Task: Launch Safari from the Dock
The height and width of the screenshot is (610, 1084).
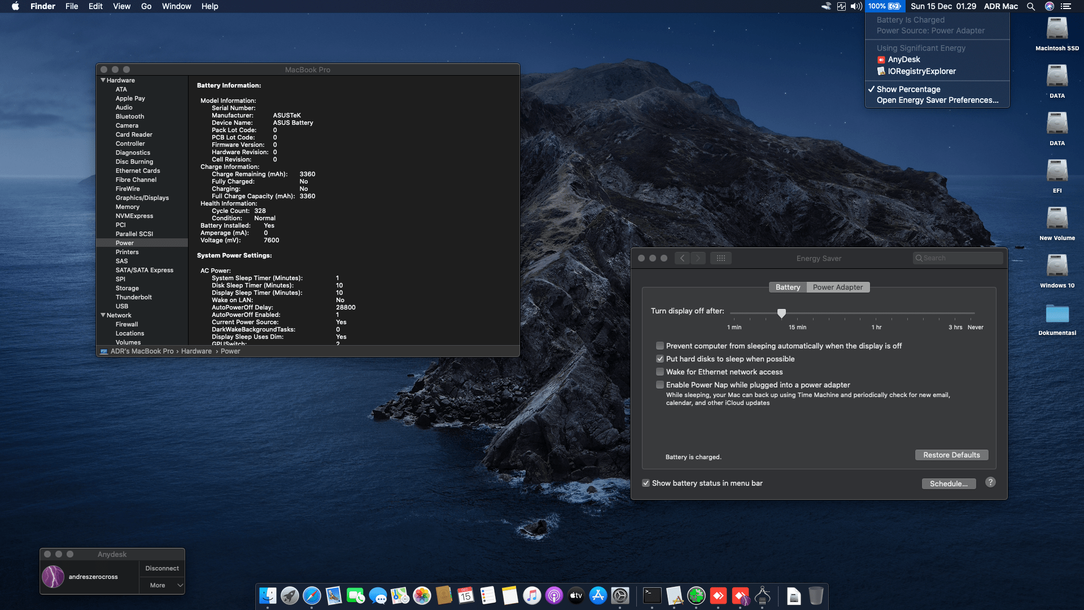Action: (x=312, y=595)
